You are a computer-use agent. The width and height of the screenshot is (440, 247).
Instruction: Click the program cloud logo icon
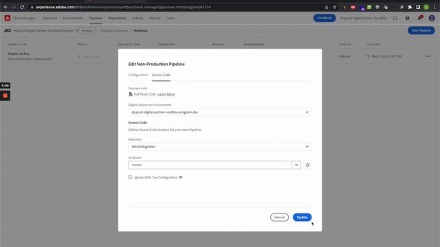pyautogui.click(x=8, y=30)
